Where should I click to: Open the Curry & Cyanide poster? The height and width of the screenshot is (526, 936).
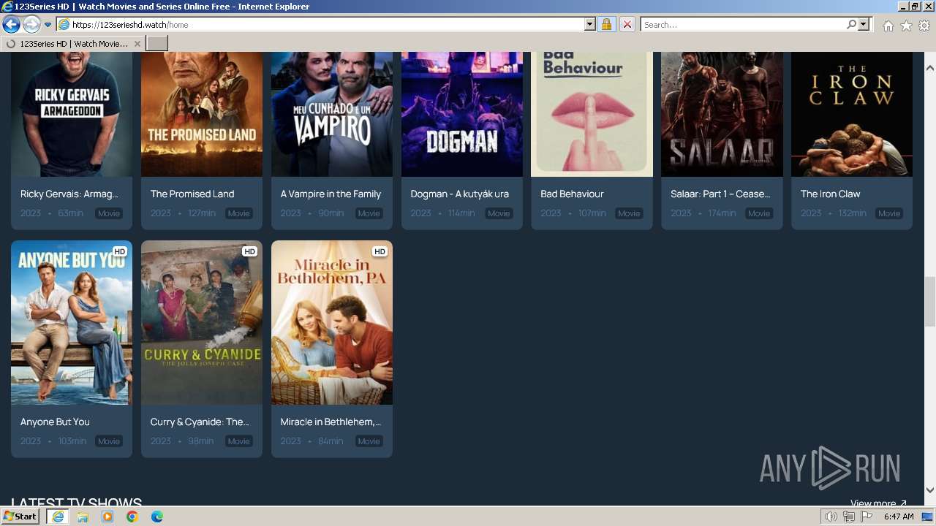click(202, 322)
